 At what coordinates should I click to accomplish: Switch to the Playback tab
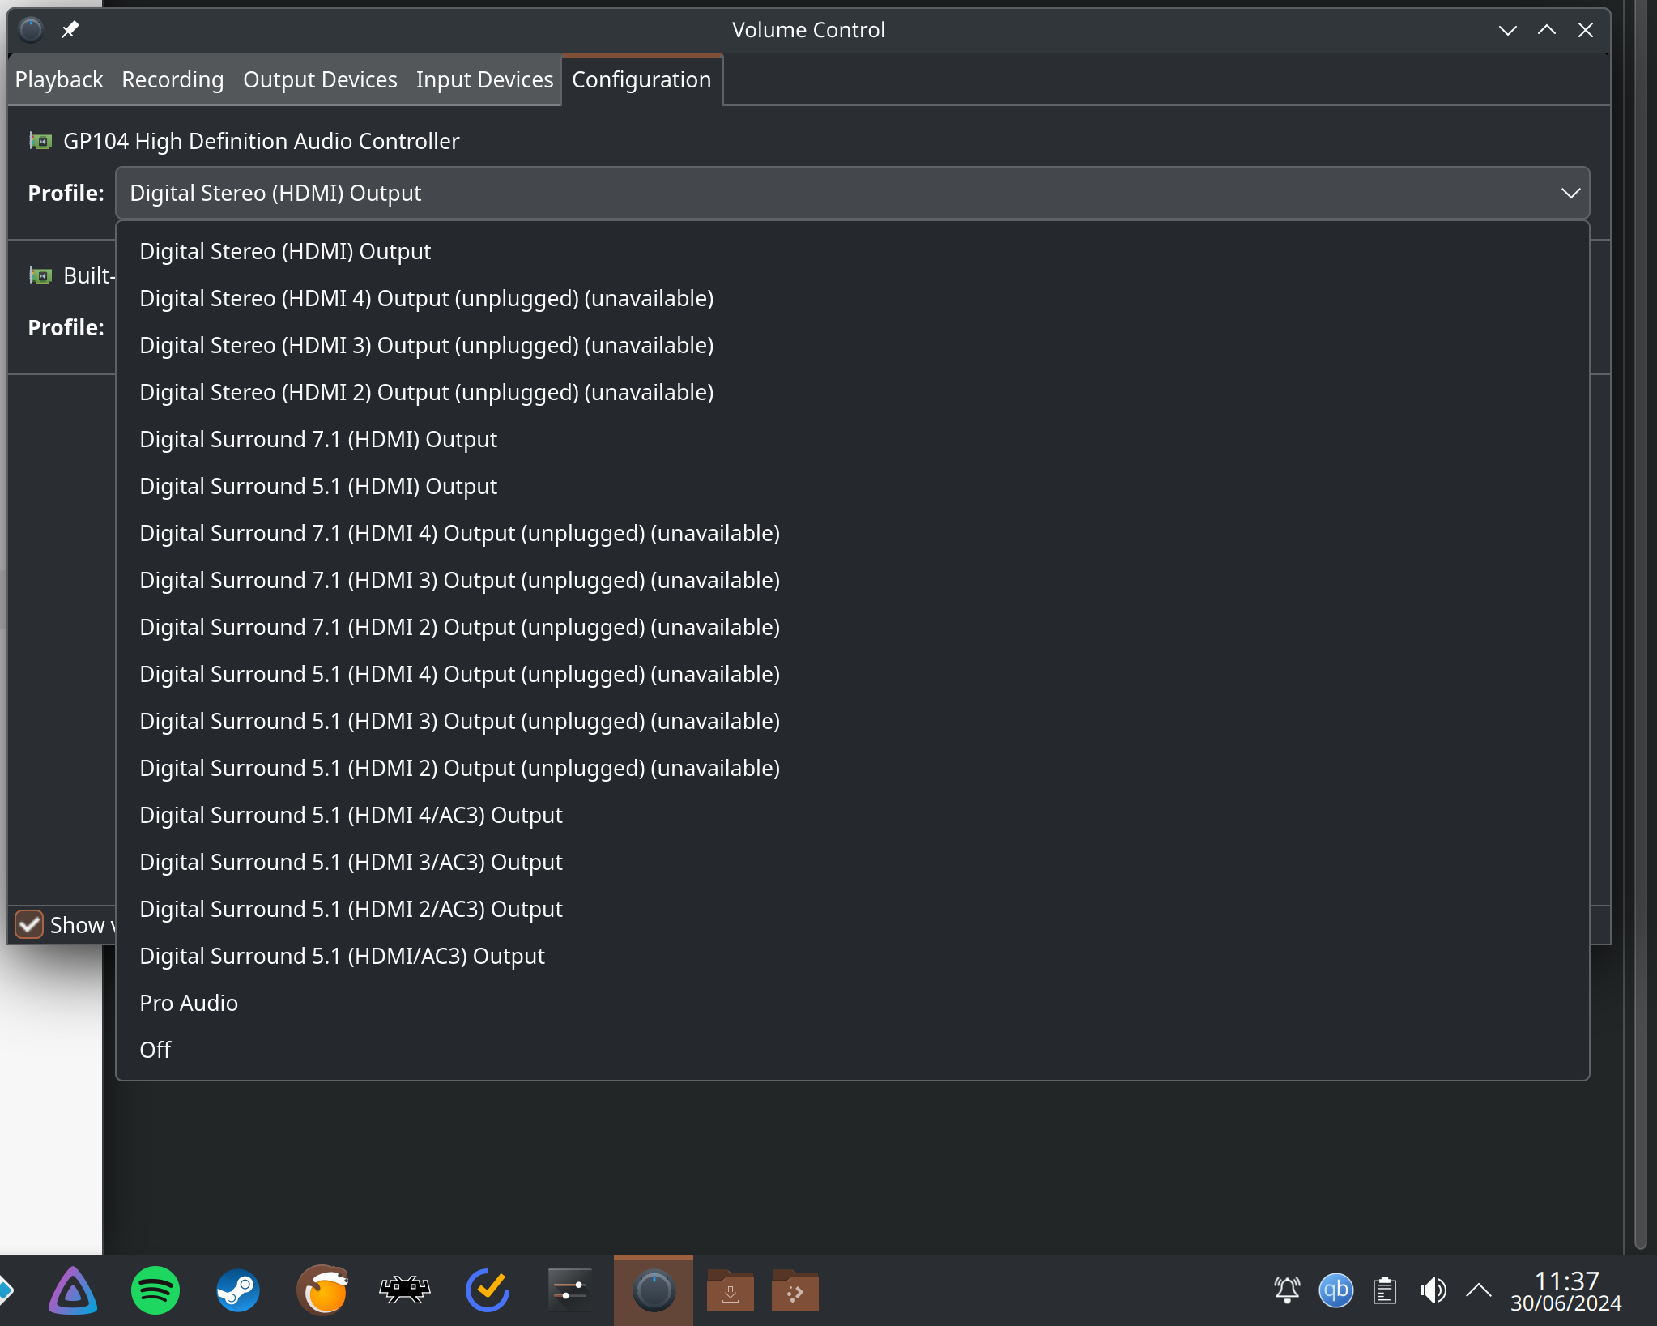click(59, 80)
